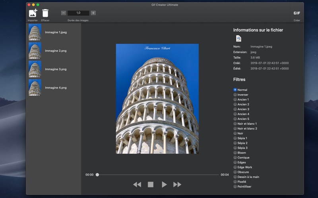318x198 pixels.
Task: Click the Importer image icon
Action: [x=33, y=13]
